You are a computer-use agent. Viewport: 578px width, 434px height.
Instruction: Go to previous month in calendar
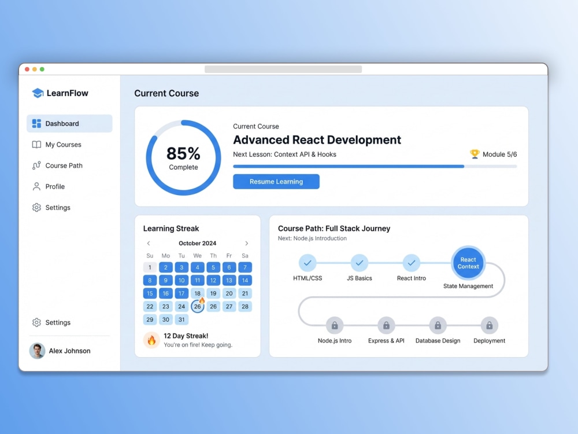click(x=149, y=243)
